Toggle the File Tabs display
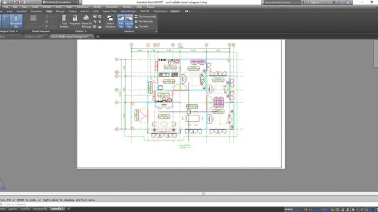Image resolution: width=378 pixels, height=212 pixels. (x=120, y=21)
